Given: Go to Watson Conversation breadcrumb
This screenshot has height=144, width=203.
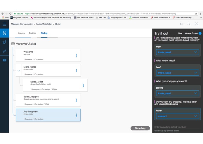Looking at the screenshot, I should 22,24.
